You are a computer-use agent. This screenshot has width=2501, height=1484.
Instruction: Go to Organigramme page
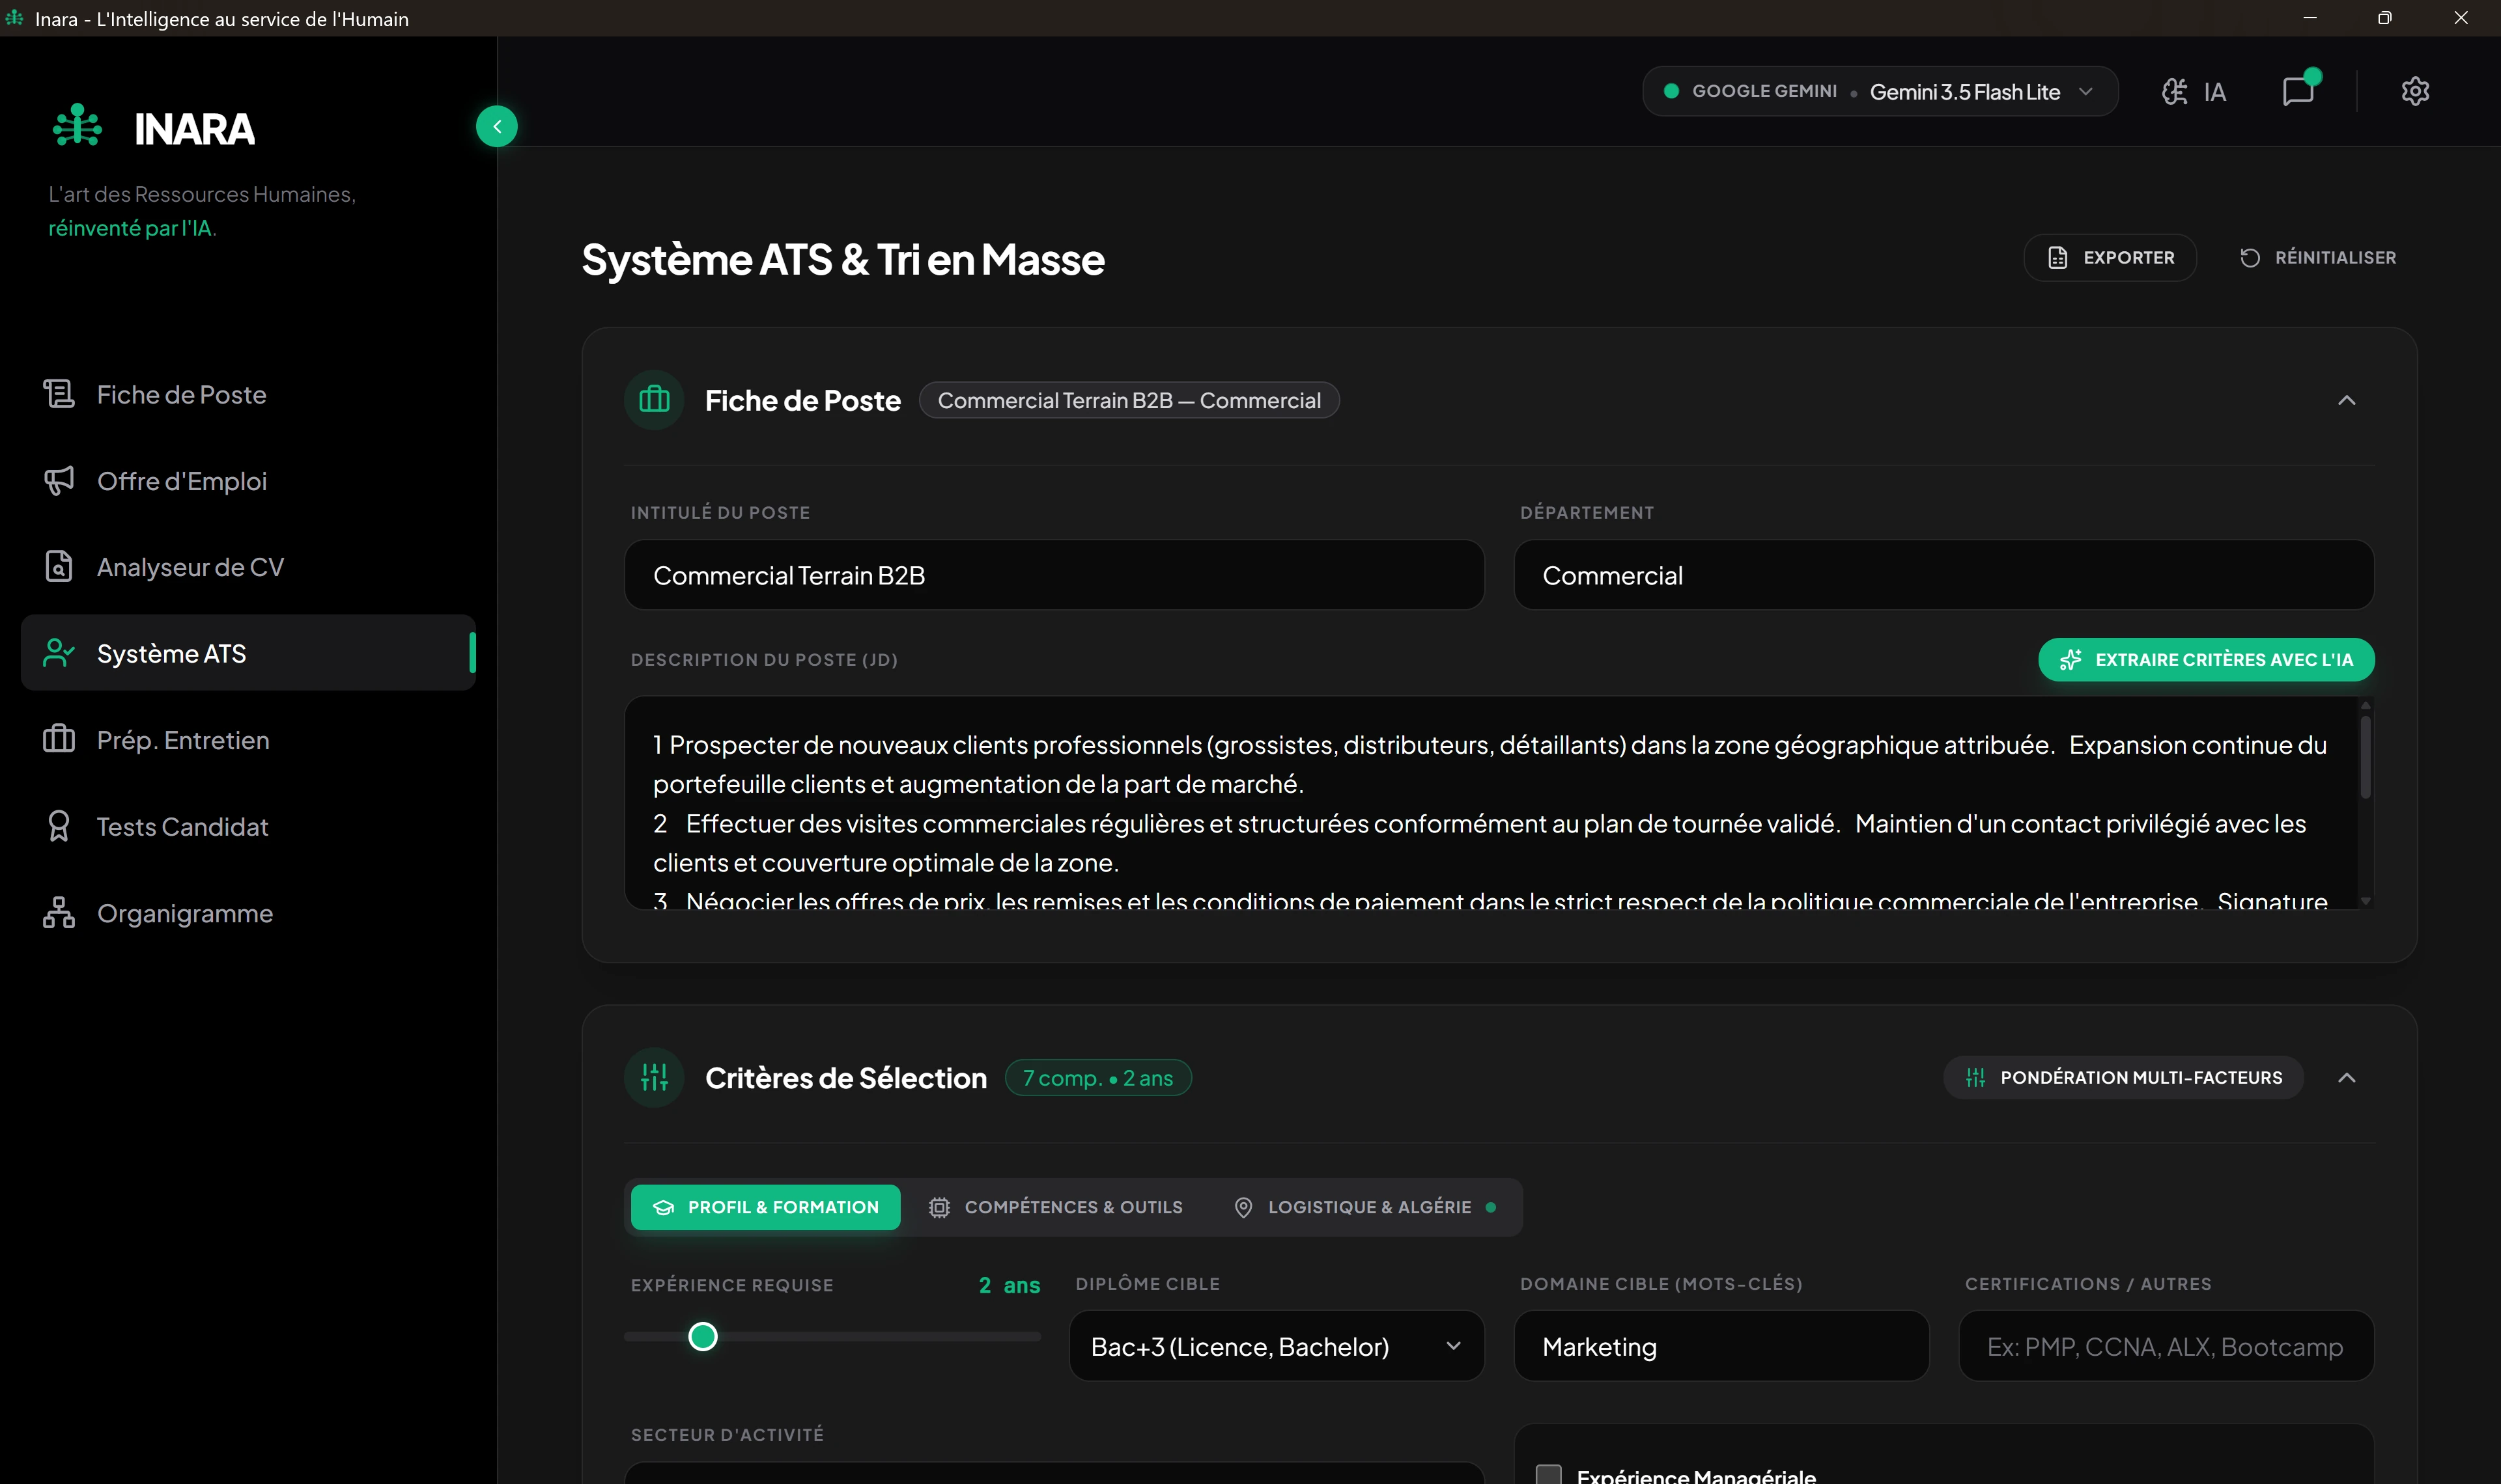248,912
